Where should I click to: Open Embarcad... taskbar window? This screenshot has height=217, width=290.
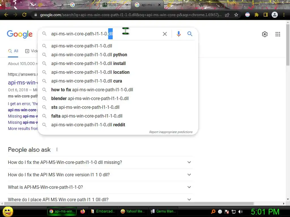coord(103,211)
